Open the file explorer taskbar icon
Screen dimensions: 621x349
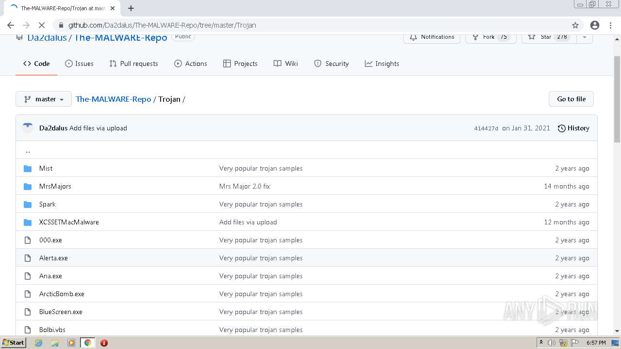[55, 343]
